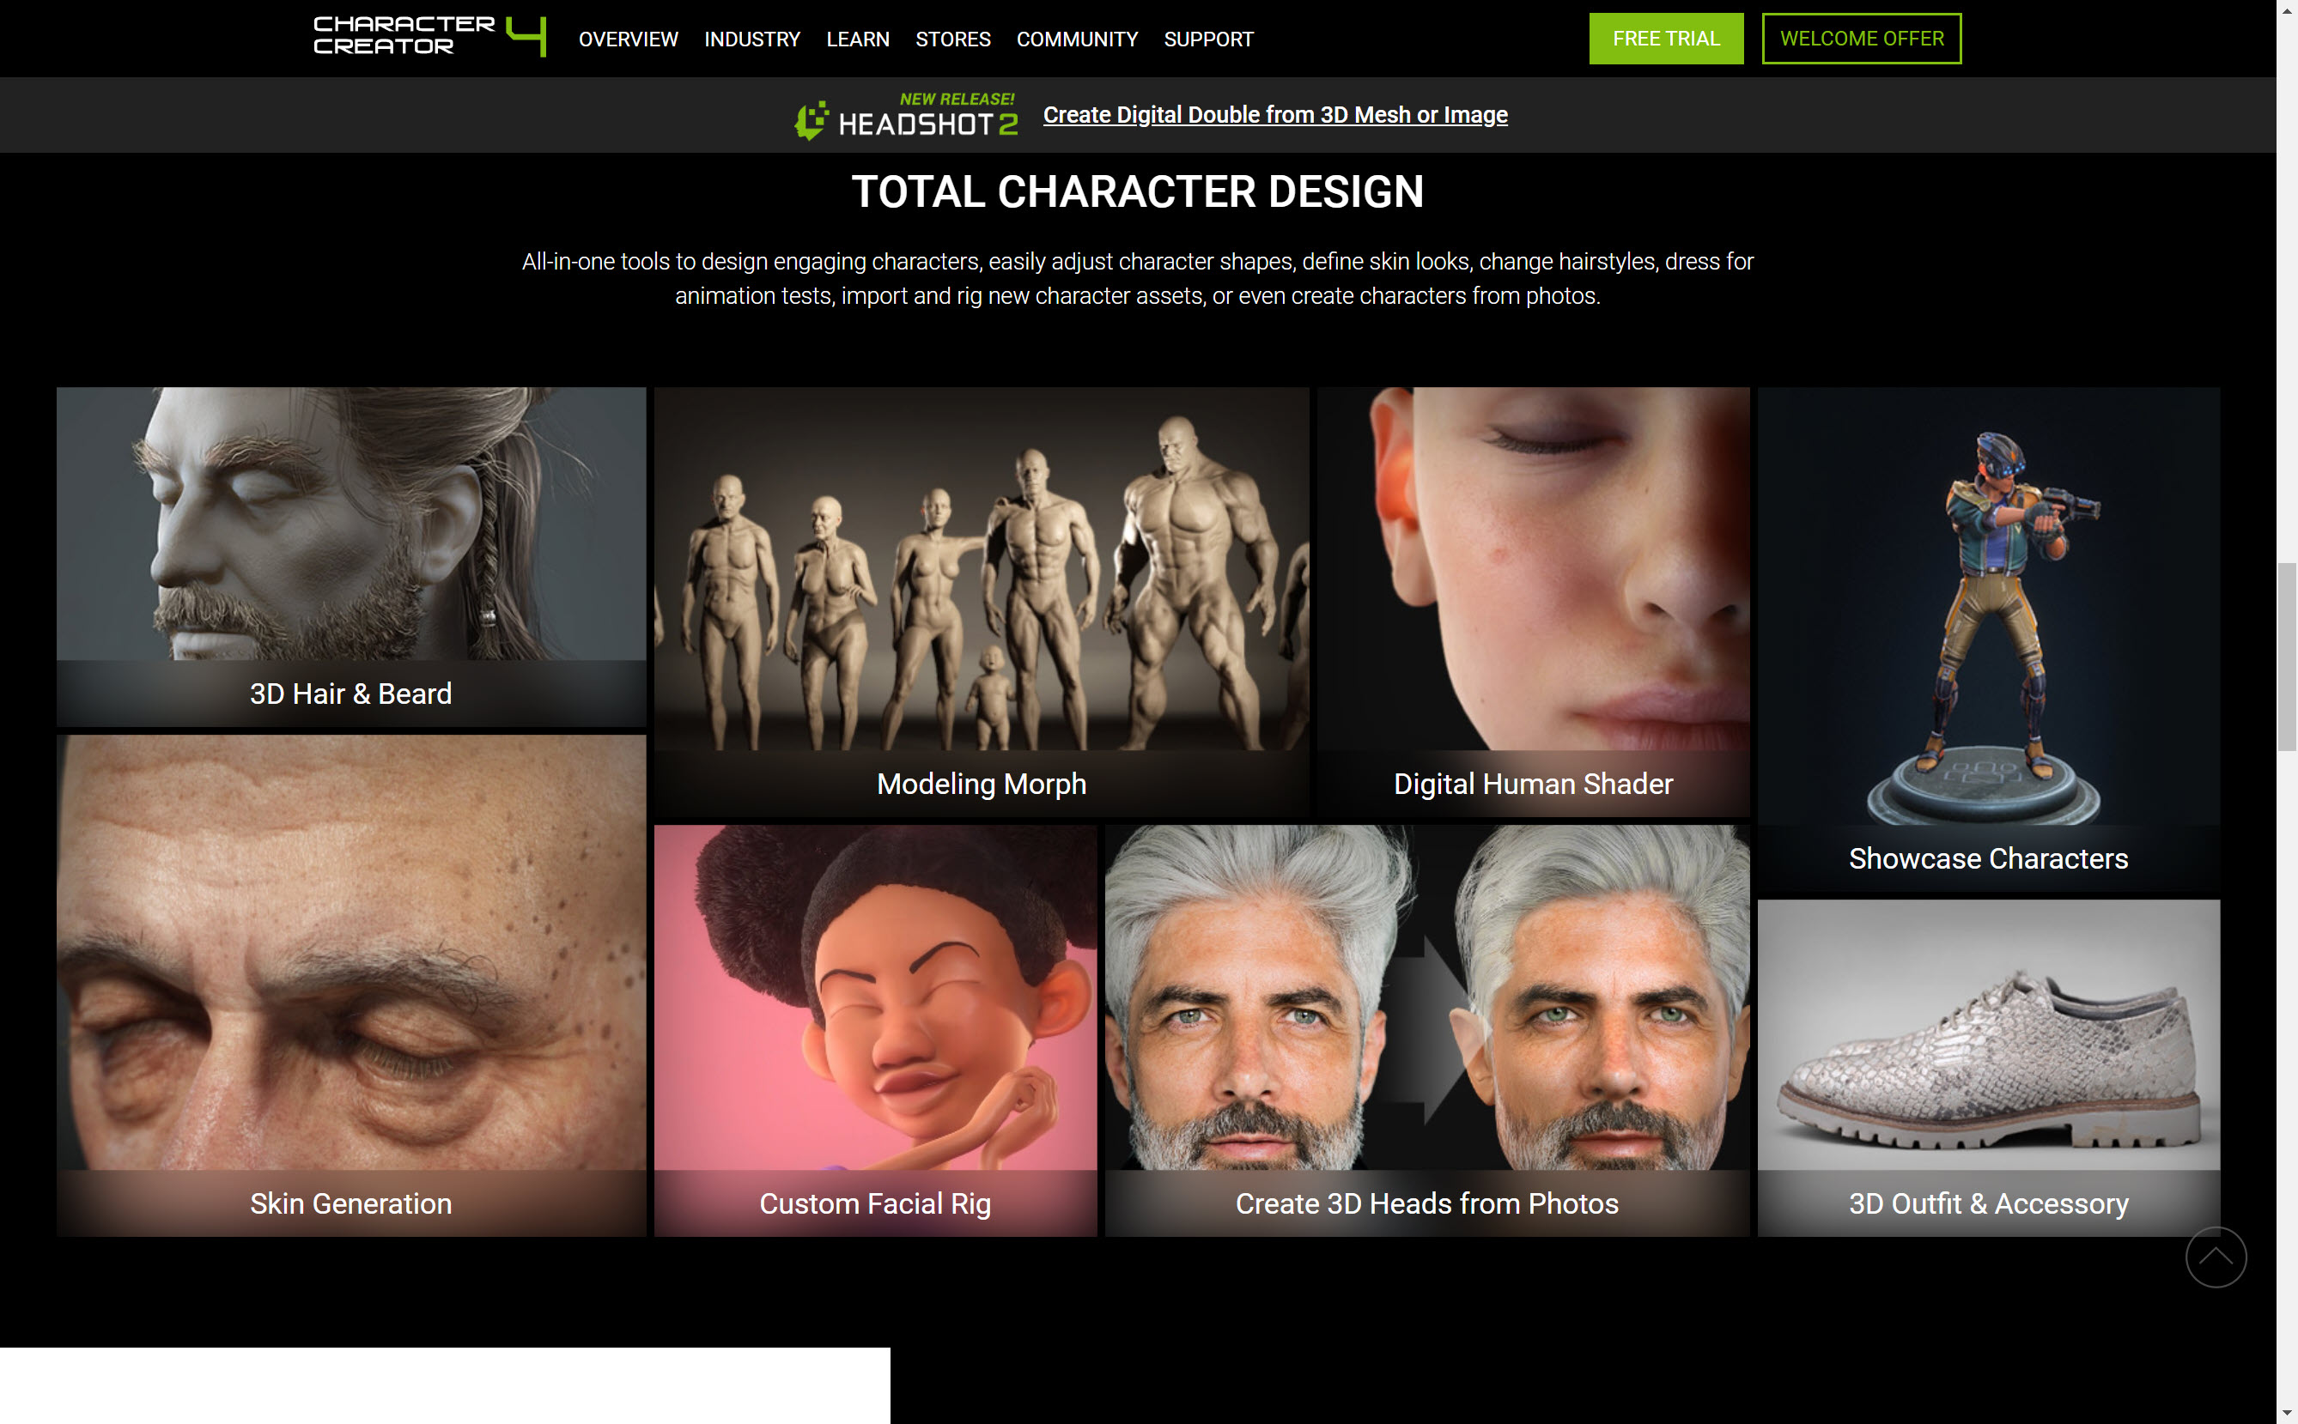Click scrollbar up arrow at top
The height and width of the screenshot is (1424, 2298).
tap(2287, 9)
